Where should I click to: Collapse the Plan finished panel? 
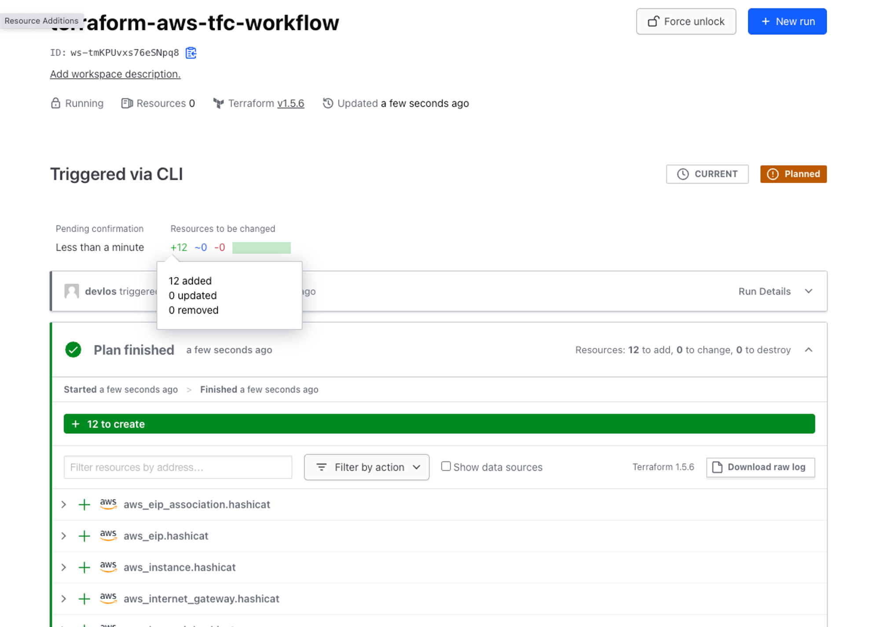pos(808,350)
